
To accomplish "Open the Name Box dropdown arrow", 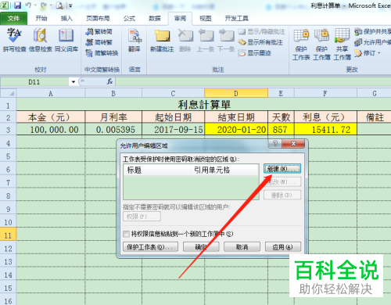I will pos(74,82).
